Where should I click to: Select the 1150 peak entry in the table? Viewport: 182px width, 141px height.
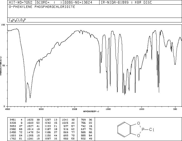[x=51, y=135]
